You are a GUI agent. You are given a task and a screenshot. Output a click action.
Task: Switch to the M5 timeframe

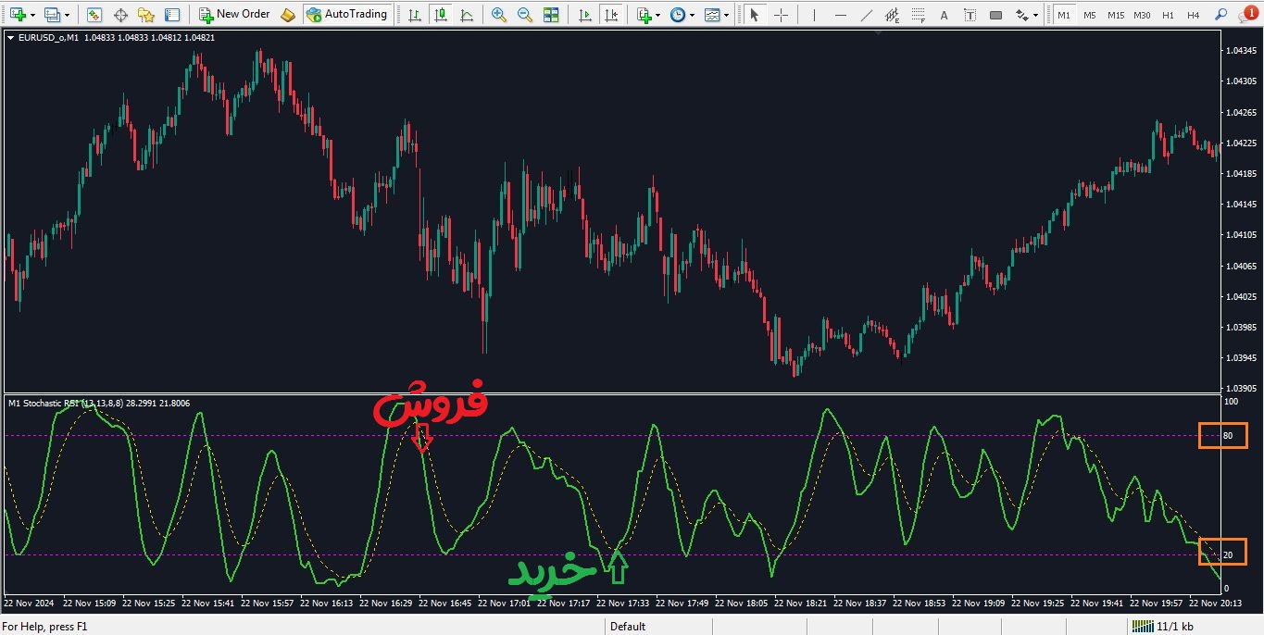point(1090,15)
